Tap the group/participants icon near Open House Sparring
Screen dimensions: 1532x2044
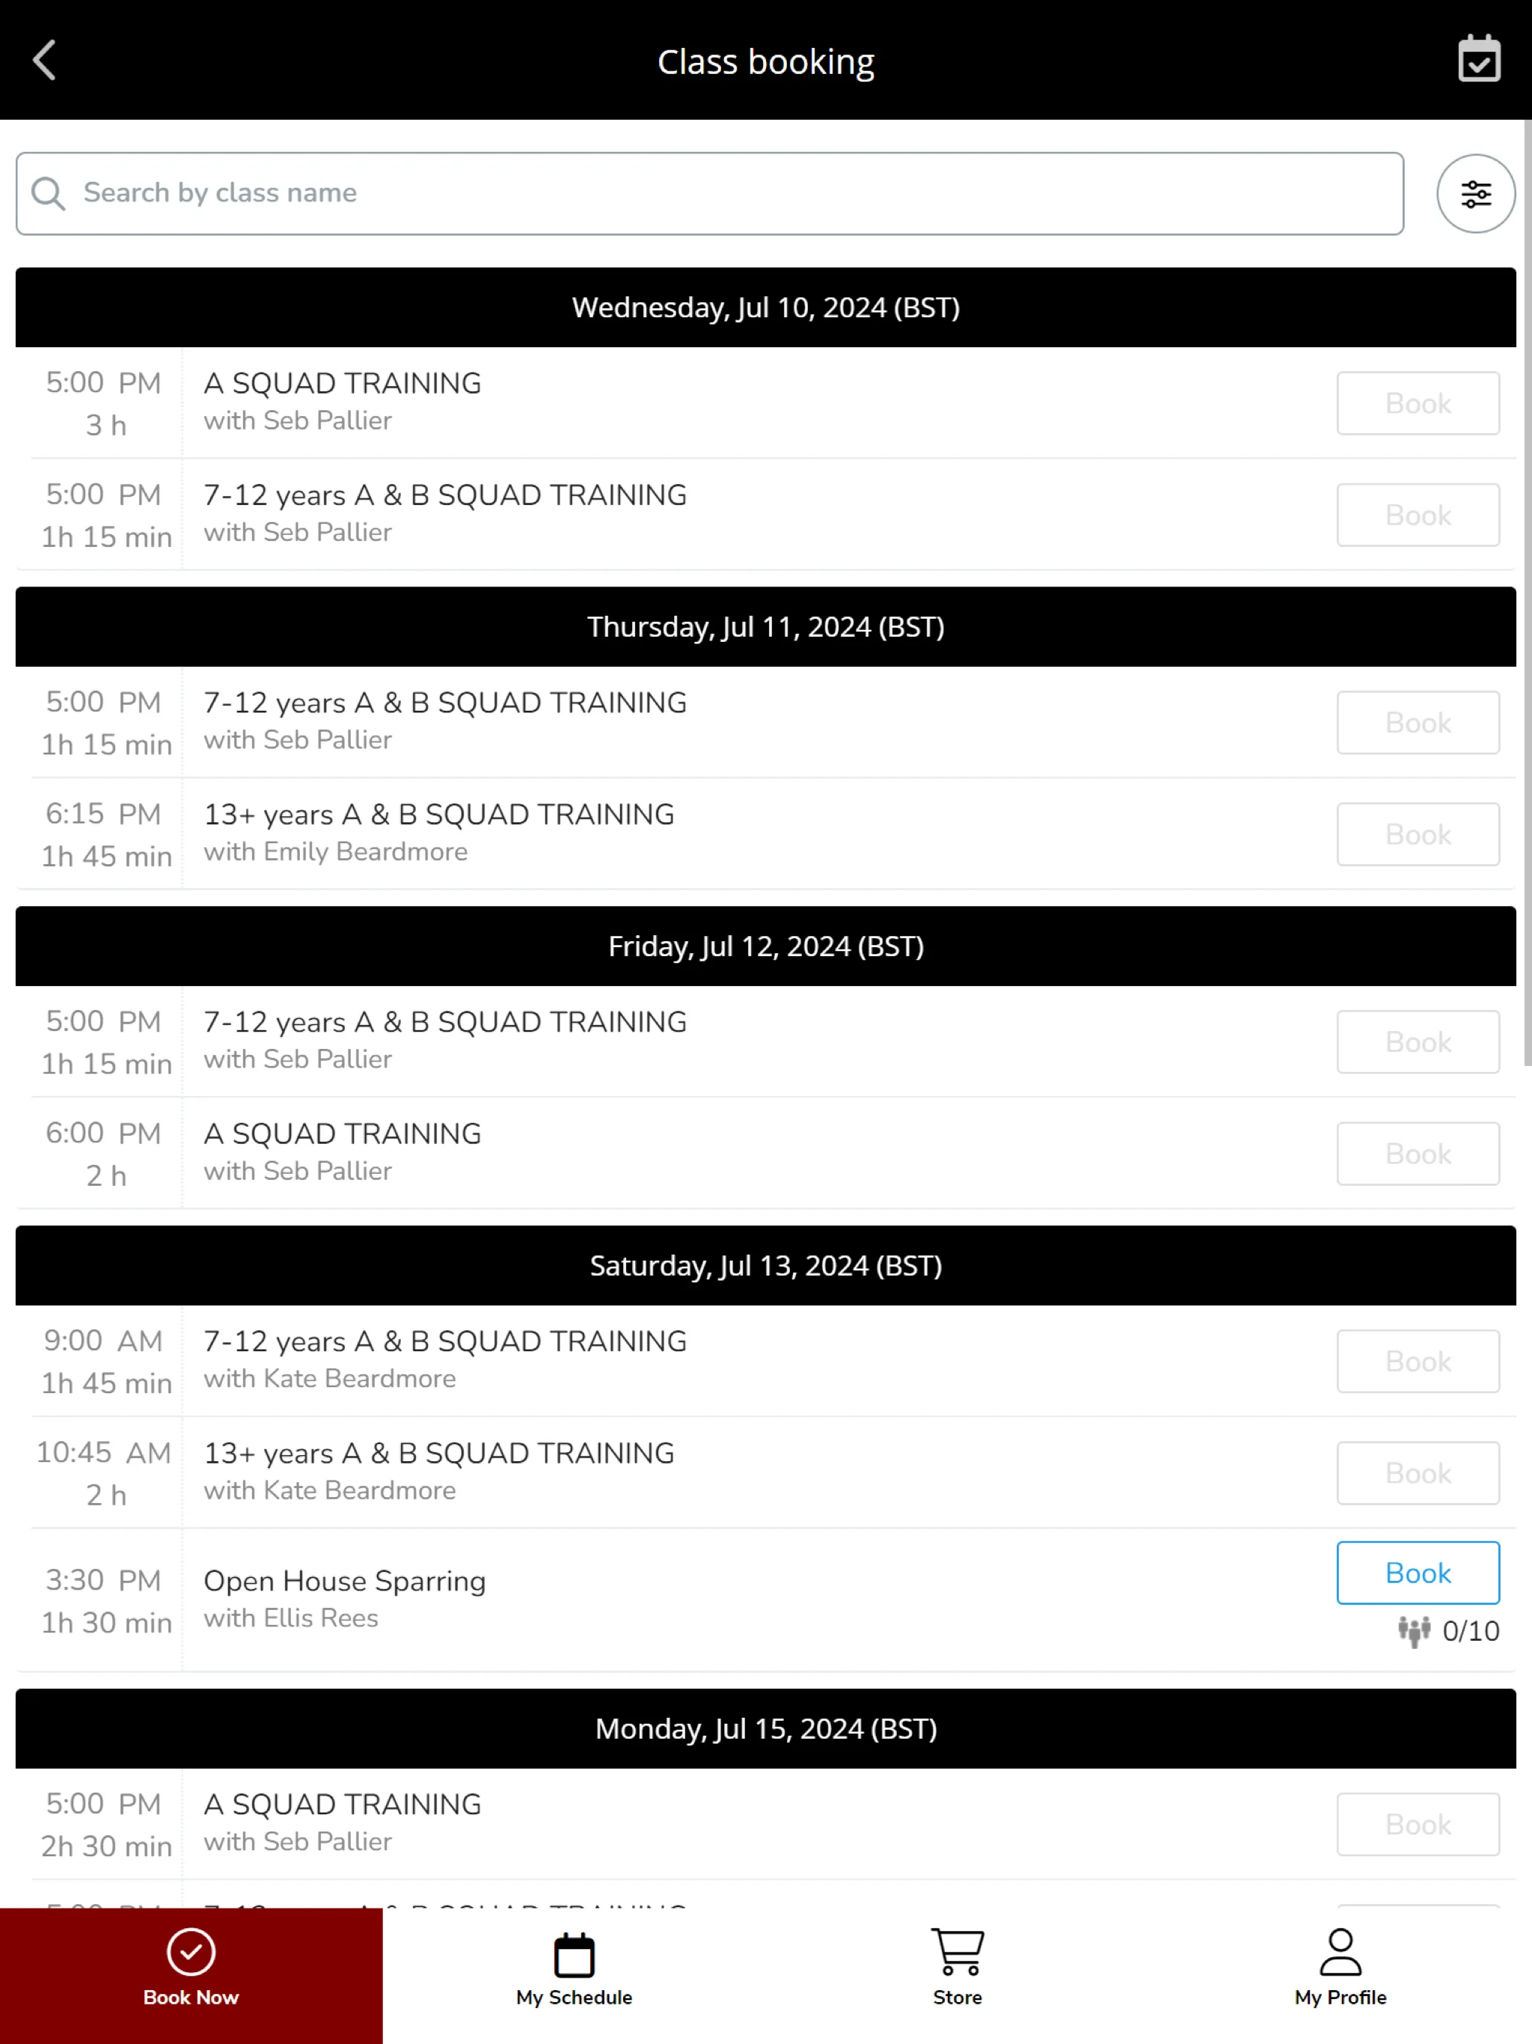(x=1410, y=1630)
